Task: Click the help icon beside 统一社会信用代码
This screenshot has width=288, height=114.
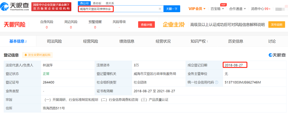Action: (x=217, y=82)
